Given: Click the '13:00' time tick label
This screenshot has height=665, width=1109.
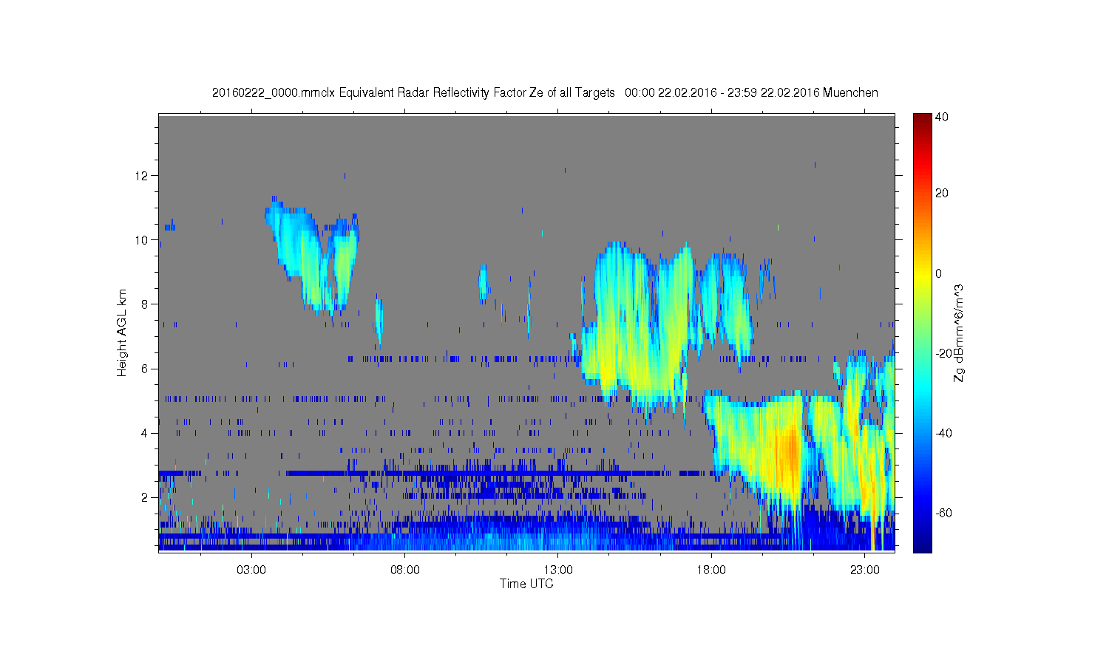Looking at the screenshot, I should coord(558,570).
